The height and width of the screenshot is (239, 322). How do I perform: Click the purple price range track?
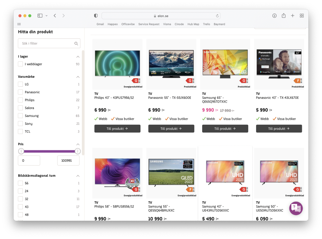coord(49,151)
